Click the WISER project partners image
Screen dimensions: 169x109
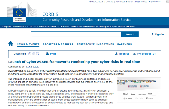coord(139,90)
